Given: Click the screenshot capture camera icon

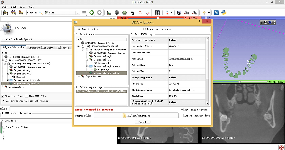Looking at the screenshot, I should click(179, 13).
